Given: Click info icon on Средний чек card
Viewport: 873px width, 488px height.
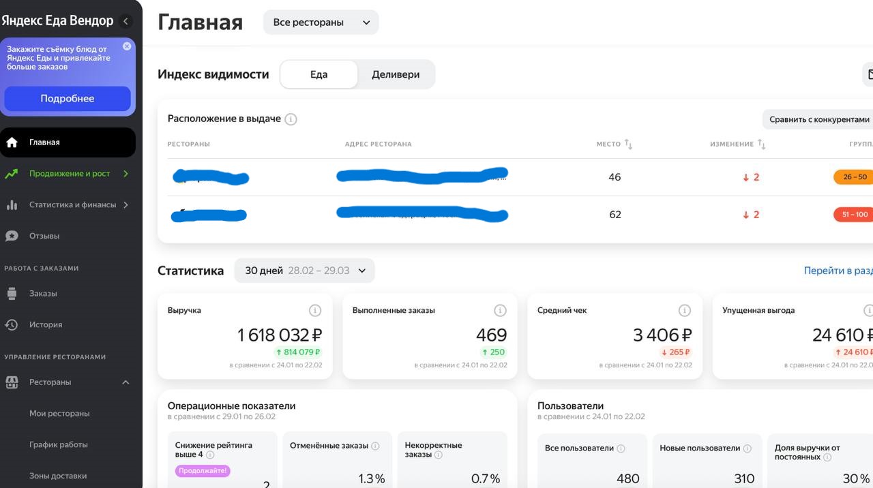Looking at the screenshot, I should pyautogui.click(x=685, y=311).
